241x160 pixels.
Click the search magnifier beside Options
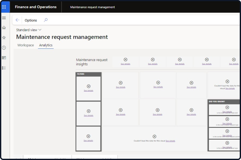tap(46, 20)
